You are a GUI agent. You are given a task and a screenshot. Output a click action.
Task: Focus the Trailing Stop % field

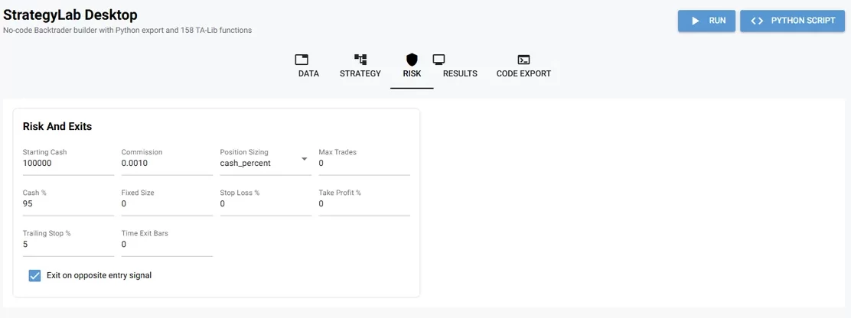(68, 243)
